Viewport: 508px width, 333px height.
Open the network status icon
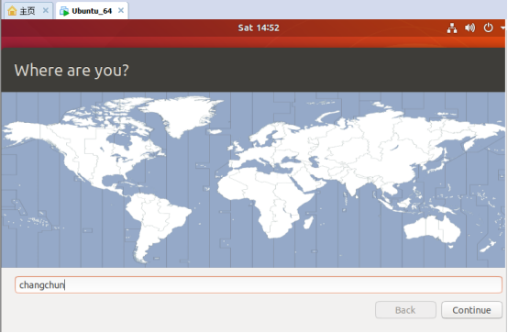452,28
